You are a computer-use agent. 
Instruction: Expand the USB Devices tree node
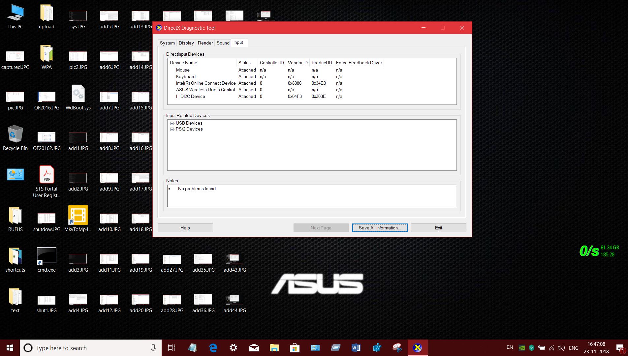click(172, 123)
